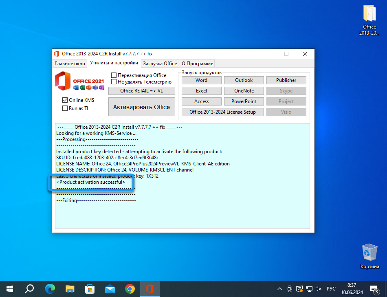Open File Explorer from taskbar

point(70,289)
